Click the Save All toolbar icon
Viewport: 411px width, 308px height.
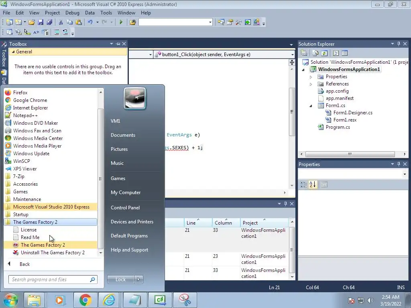49,22
